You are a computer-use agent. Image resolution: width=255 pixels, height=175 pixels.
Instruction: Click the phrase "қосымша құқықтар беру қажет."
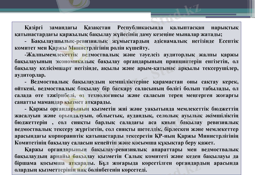pyautogui.click(x=173, y=143)
